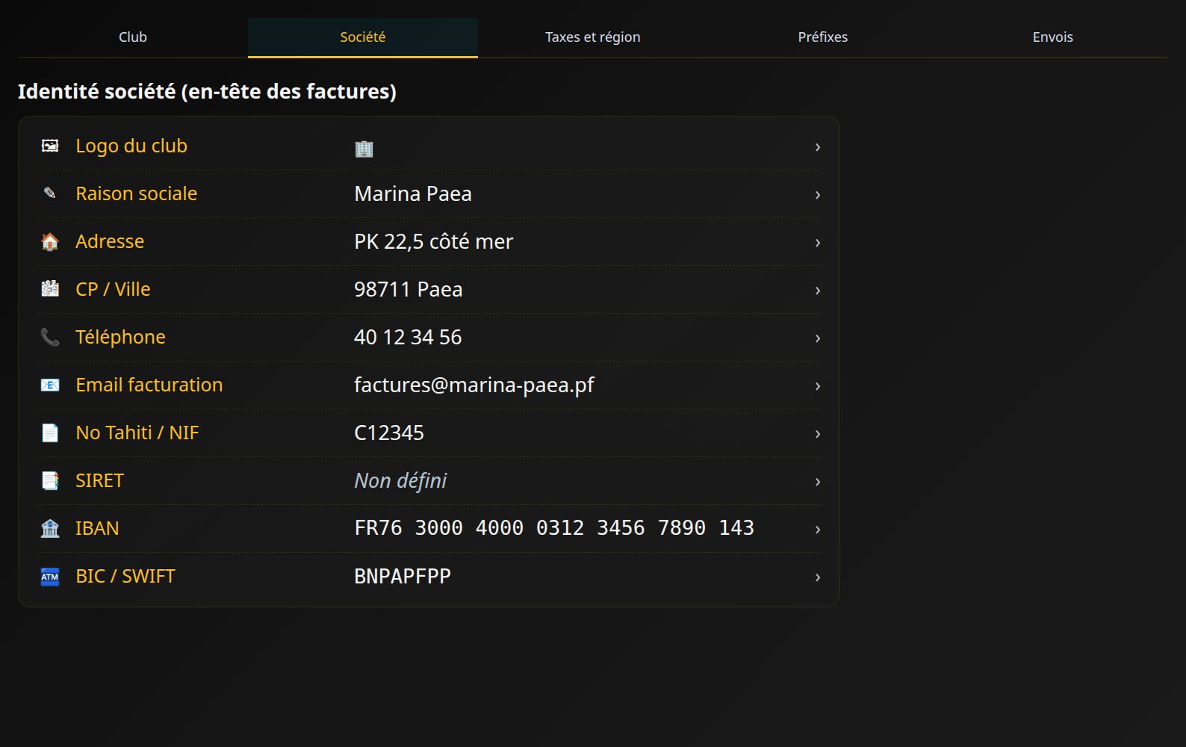Click the building logo placeholder image
Screen dimensions: 1186x747
point(364,149)
